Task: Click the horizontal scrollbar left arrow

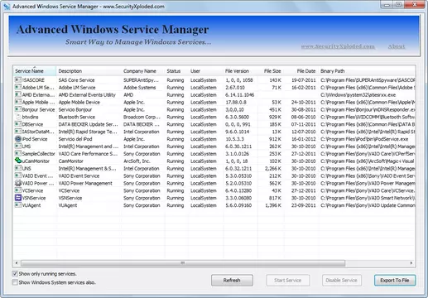Action: [x=17, y=263]
